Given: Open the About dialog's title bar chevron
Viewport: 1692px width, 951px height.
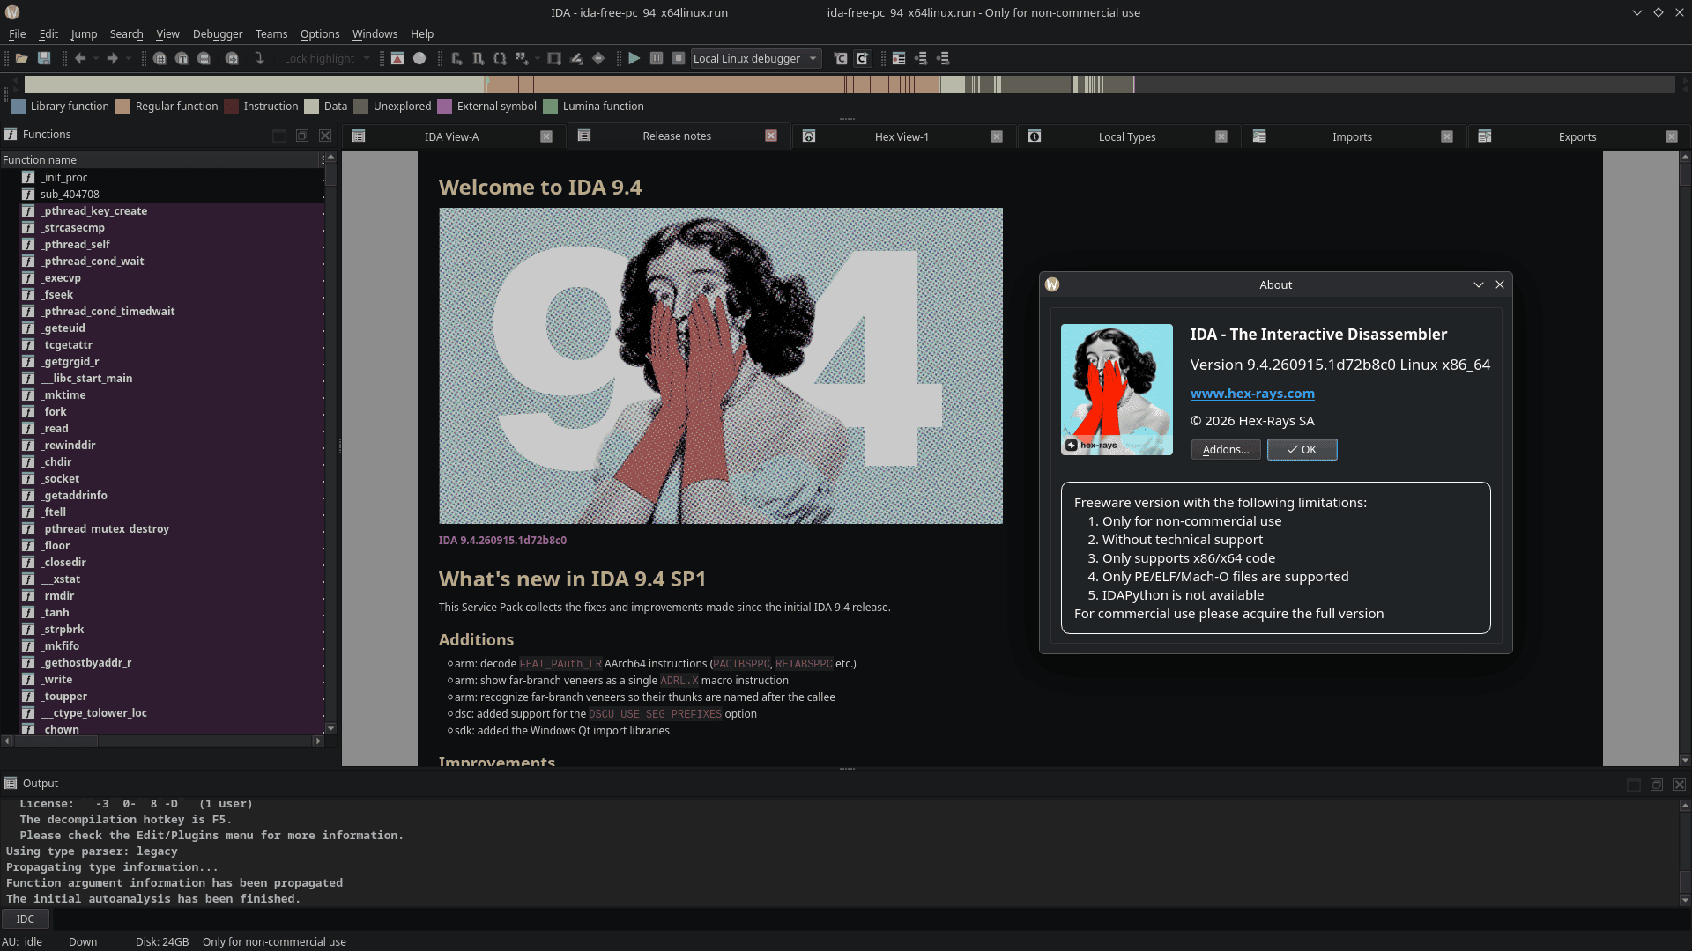Looking at the screenshot, I should [x=1478, y=284].
